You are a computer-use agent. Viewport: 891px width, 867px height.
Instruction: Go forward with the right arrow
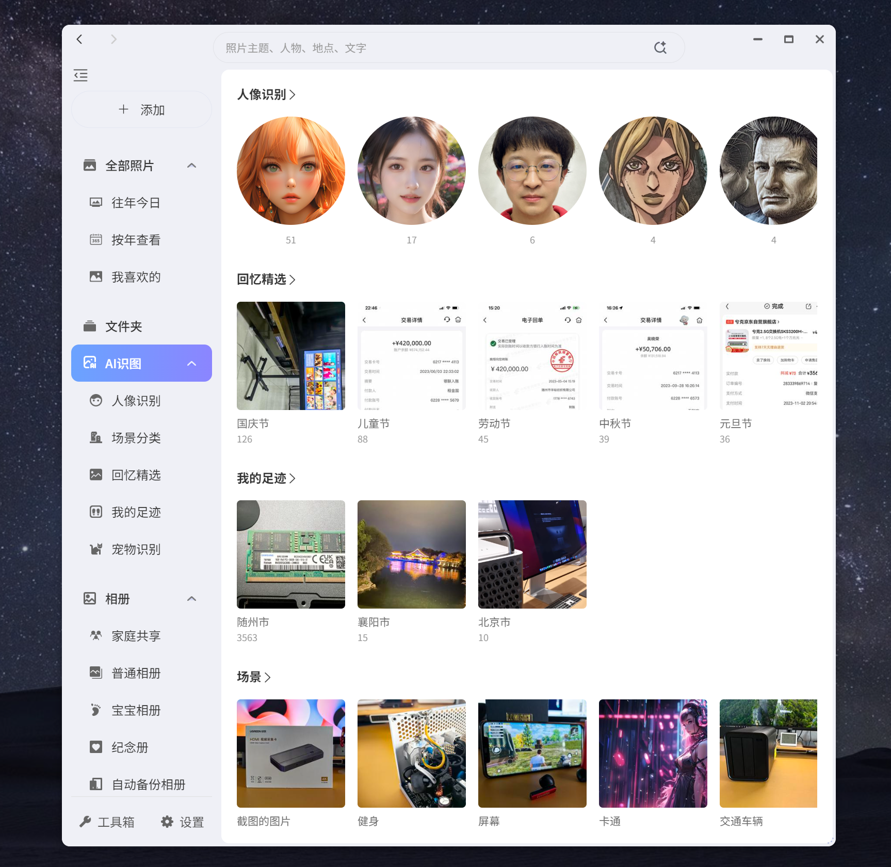114,39
